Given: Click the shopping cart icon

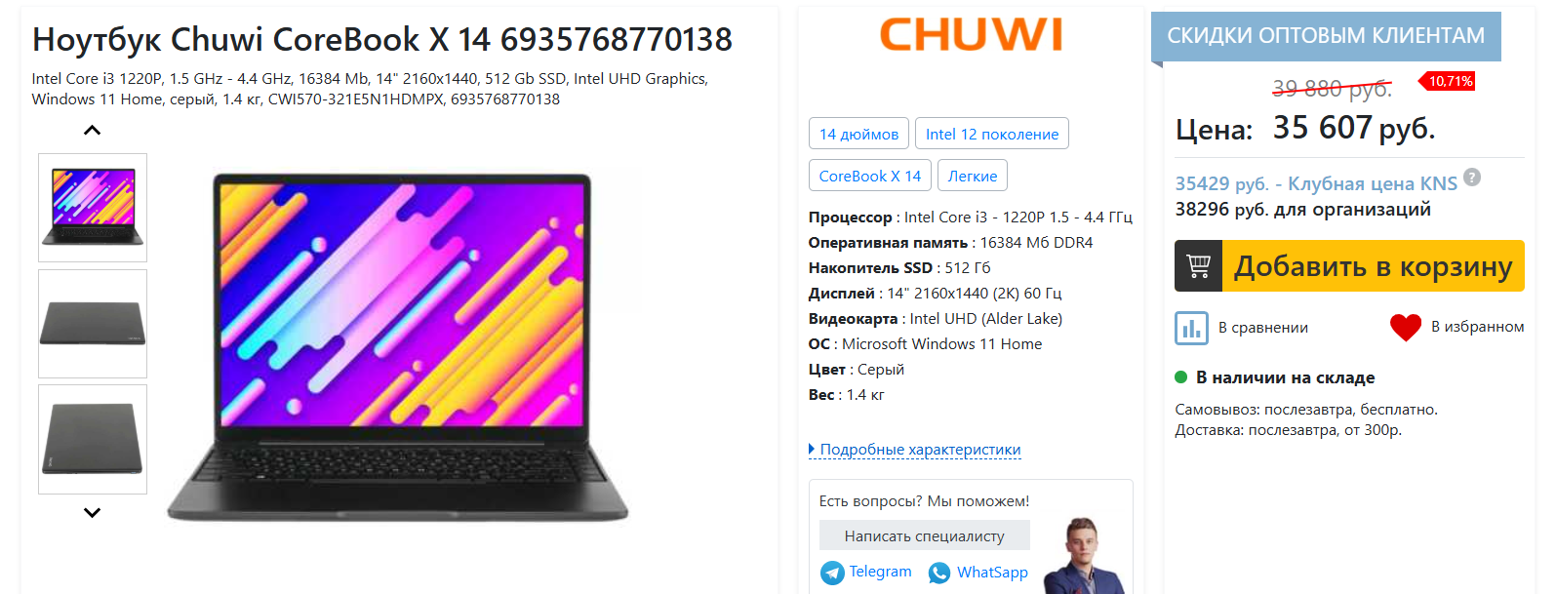Looking at the screenshot, I should 1198,265.
